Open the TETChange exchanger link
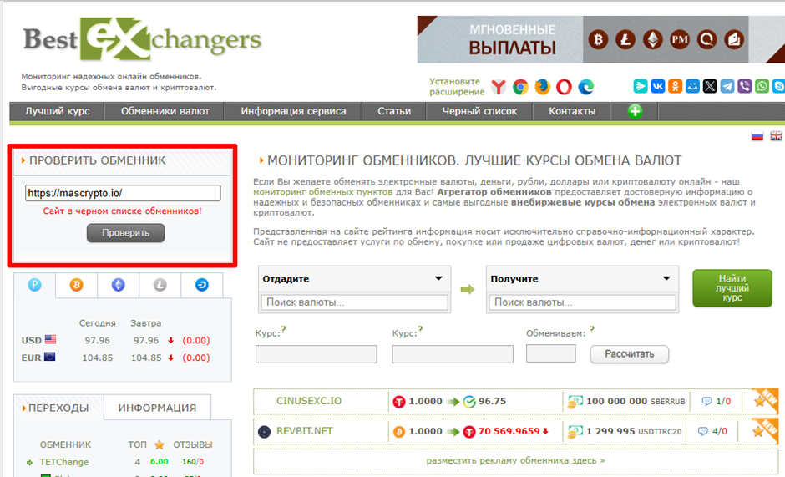Image resolution: width=785 pixels, height=477 pixels. (64, 462)
